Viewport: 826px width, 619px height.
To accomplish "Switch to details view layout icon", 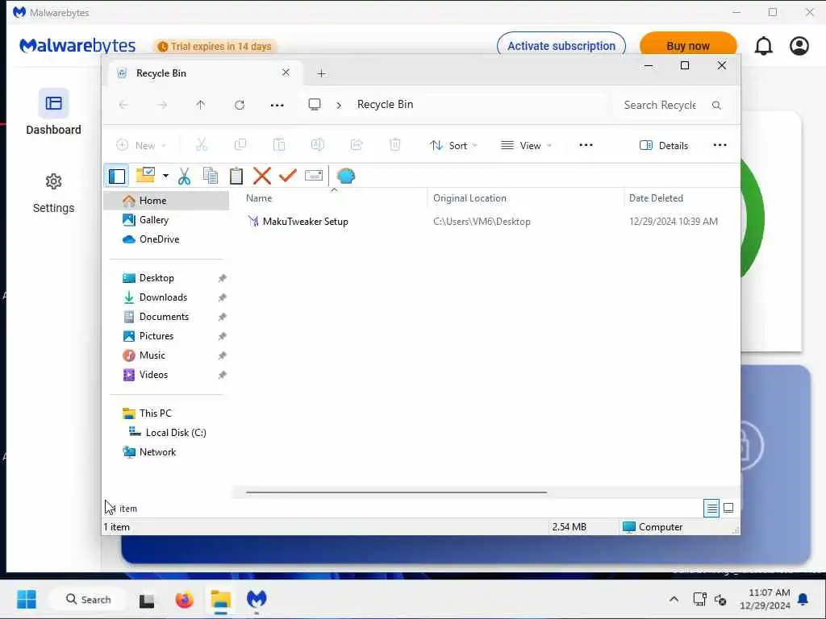I will click(x=711, y=508).
